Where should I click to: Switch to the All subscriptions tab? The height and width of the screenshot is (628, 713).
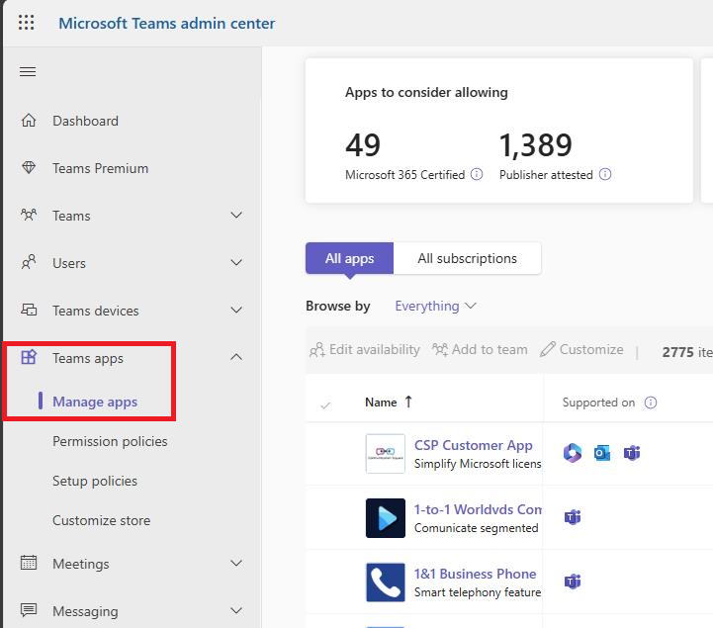point(467,258)
